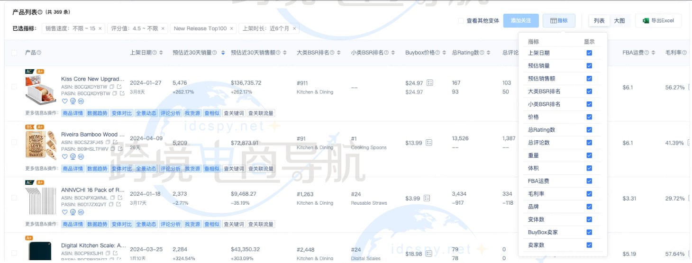Copy the ASIN B0CQXDYBTW of Kiss Core
This screenshot has width=692, height=263.
click(x=112, y=87)
